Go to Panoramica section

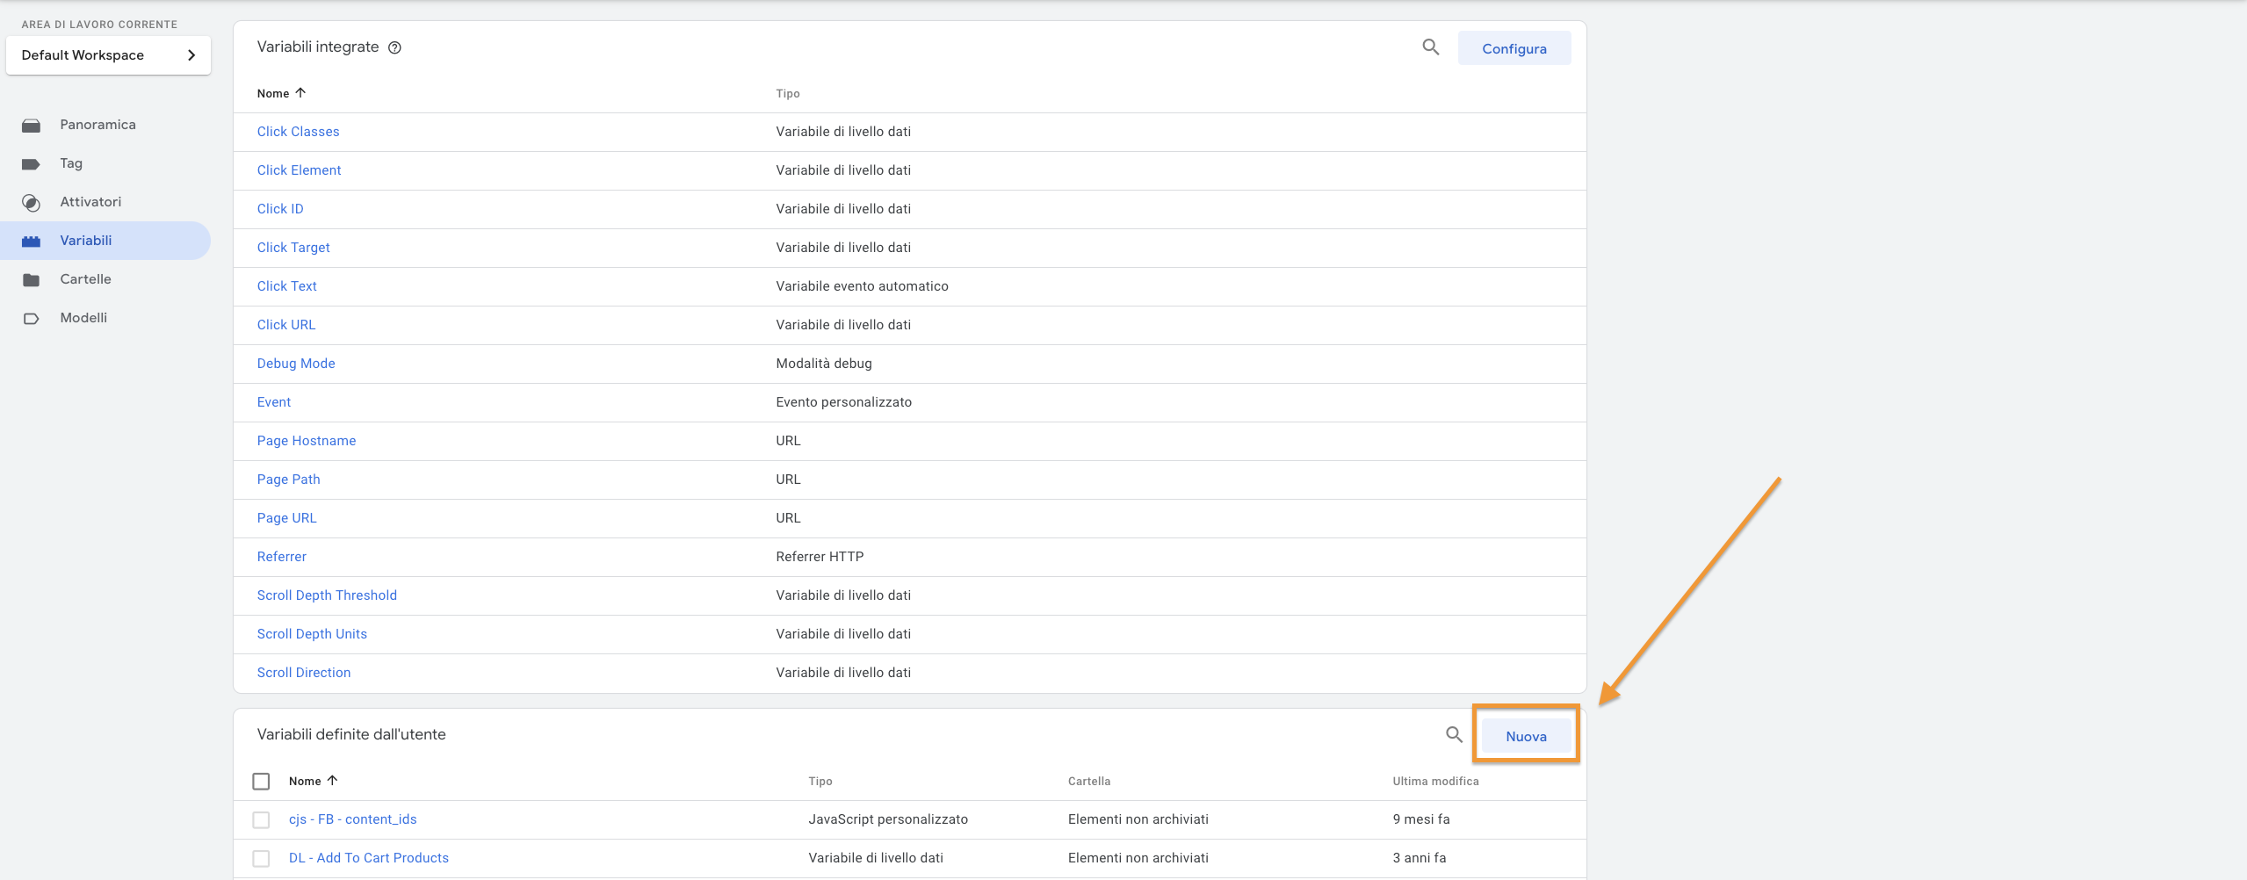[98, 125]
